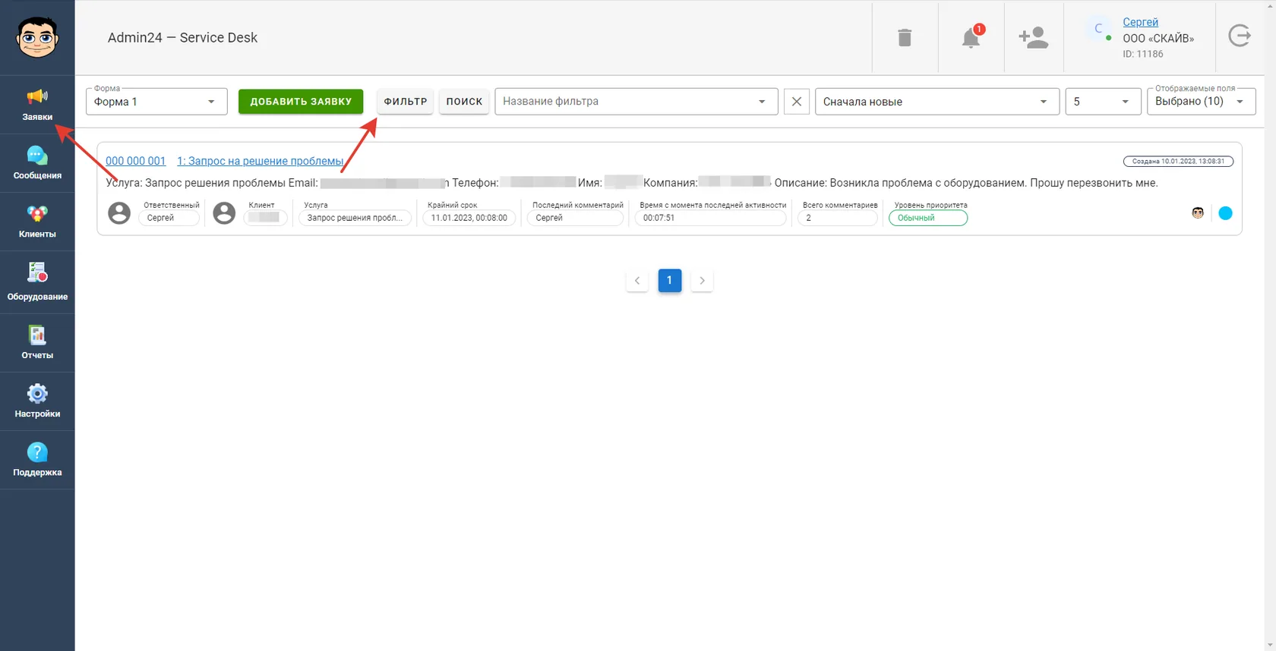Open Поддержка help section
Viewport: 1276px width, 651px height.
pos(37,459)
